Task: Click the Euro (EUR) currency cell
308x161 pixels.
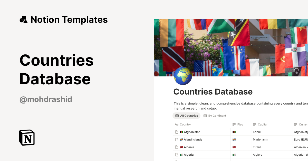Action: point(300,140)
